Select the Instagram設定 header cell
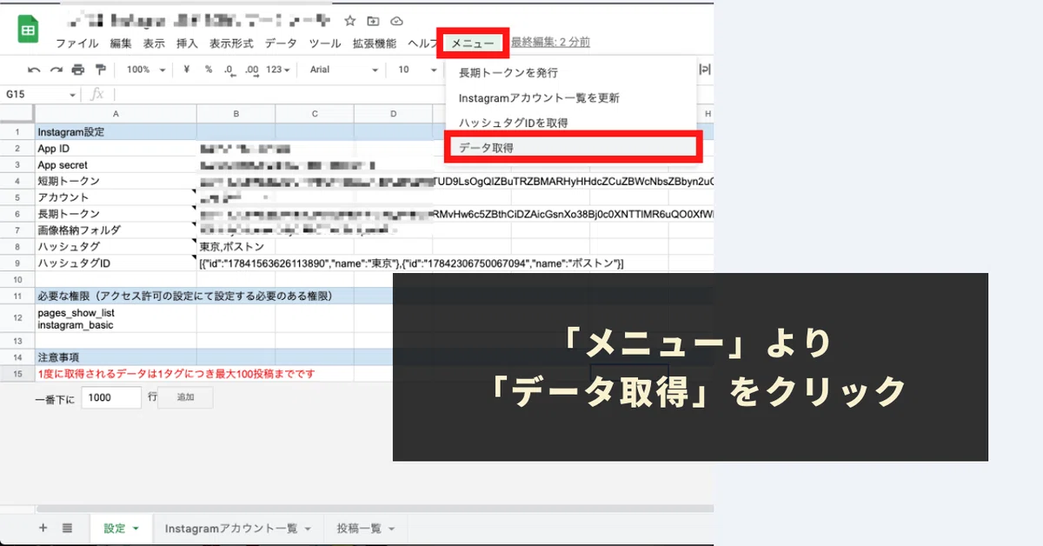 [x=116, y=132]
